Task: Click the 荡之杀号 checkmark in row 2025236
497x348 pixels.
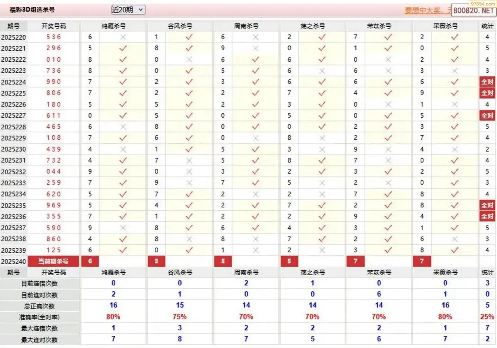Action: [322, 216]
